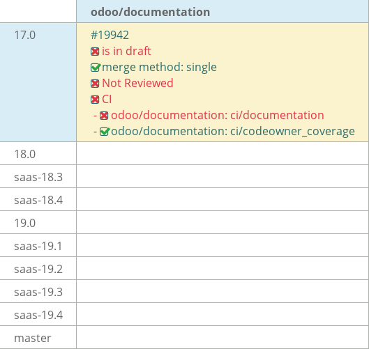This screenshot has height=349, width=369.
Task: Select the saas-19.3 branch row label
Action: point(38,292)
